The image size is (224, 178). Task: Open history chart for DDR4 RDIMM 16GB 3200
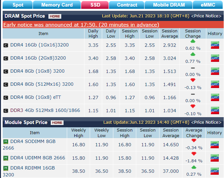(x=215, y=171)
